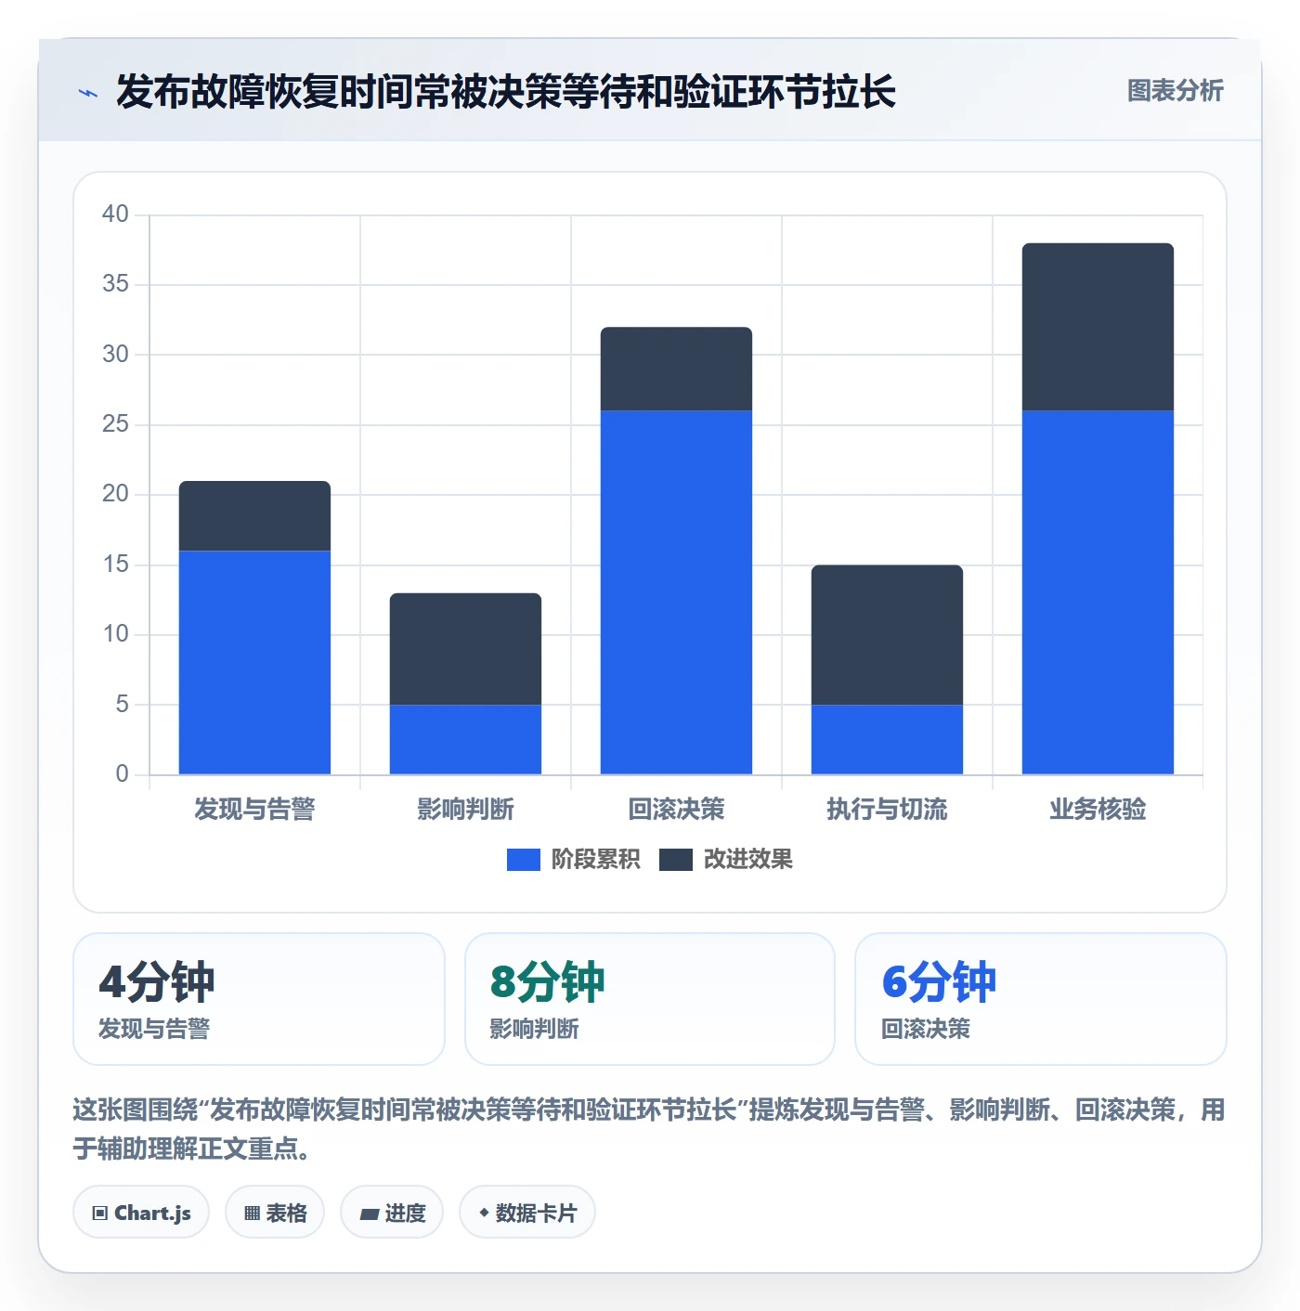
Task: Click the dark 改进效果 bar for 执行与切流
Action: point(887,635)
